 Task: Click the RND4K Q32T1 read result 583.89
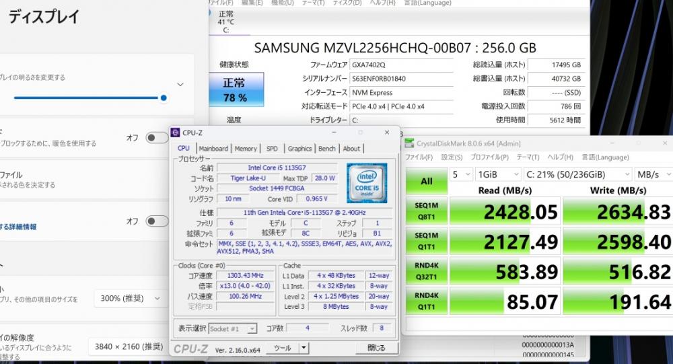(x=505, y=271)
